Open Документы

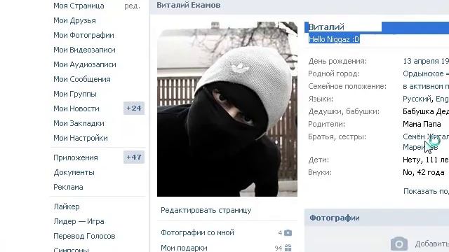tap(74, 173)
